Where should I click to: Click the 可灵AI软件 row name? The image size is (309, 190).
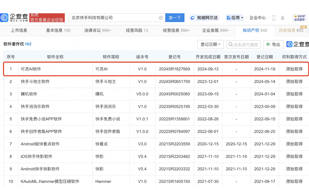coord(31,69)
